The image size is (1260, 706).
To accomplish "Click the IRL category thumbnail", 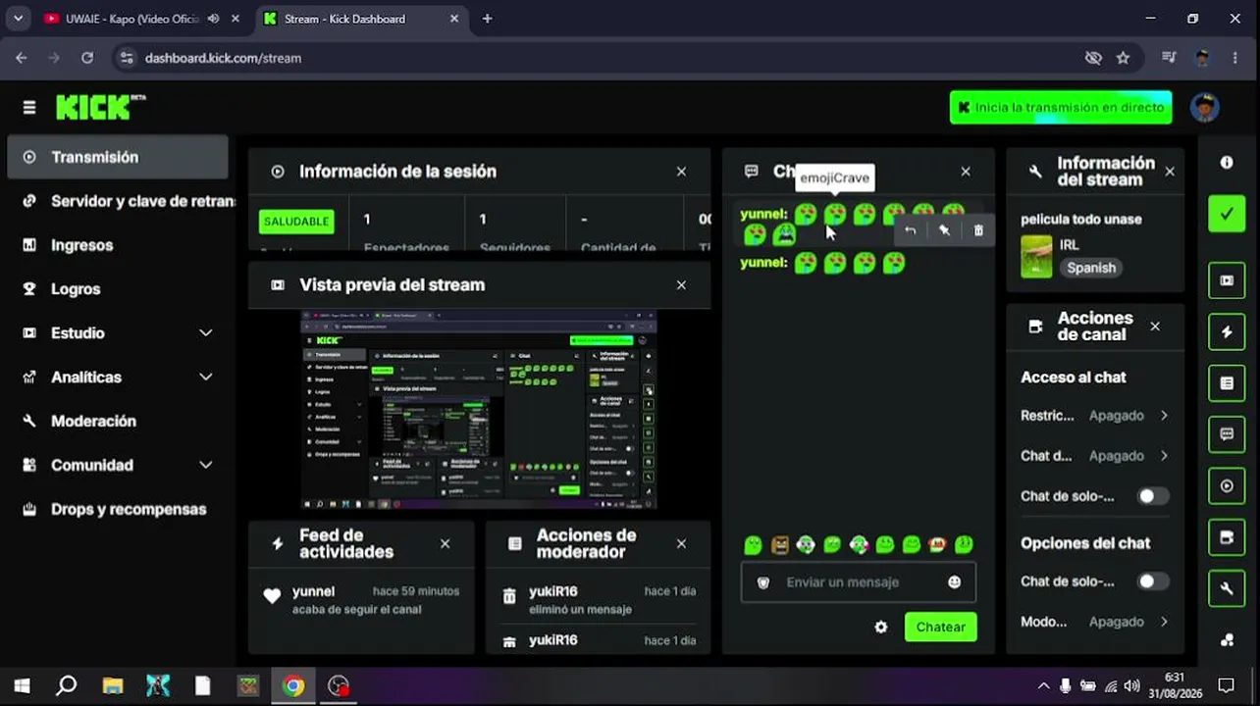I will click(x=1036, y=257).
